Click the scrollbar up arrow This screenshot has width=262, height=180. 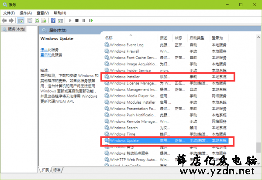click(x=259, y=37)
